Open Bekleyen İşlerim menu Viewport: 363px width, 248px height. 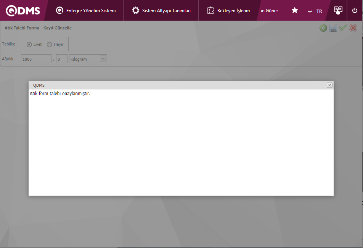pyautogui.click(x=228, y=10)
